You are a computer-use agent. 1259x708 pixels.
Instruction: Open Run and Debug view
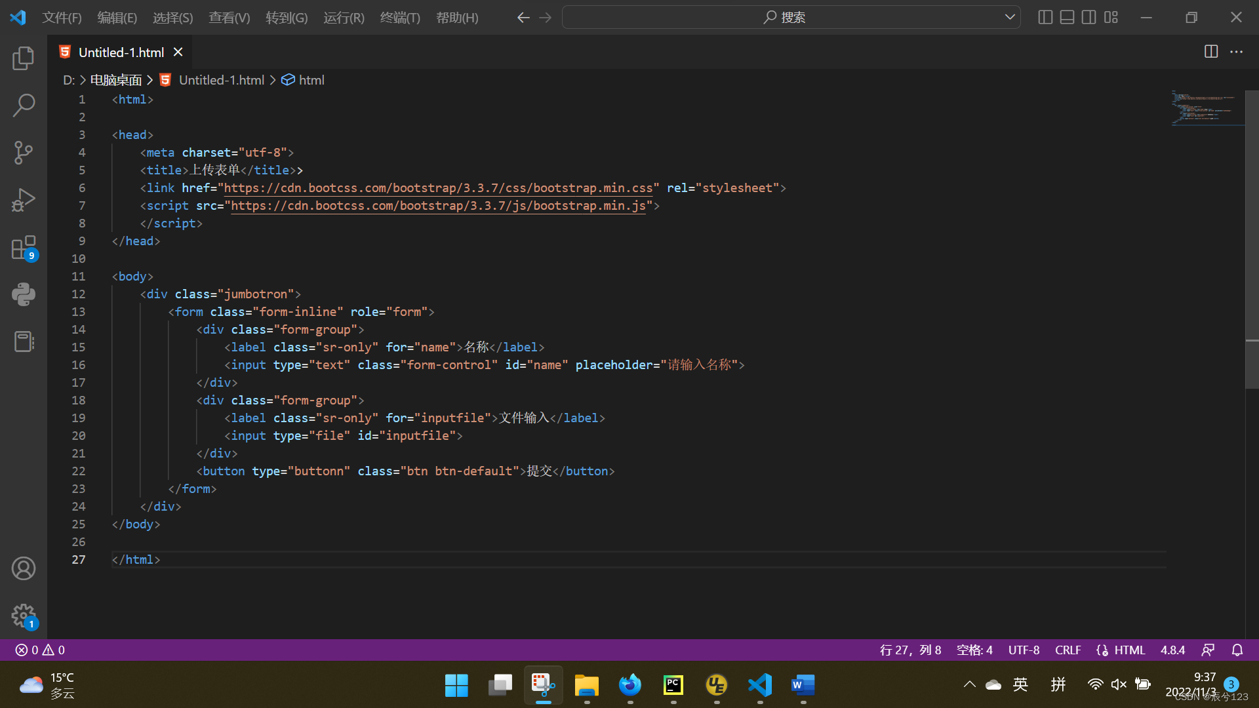pyautogui.click(x=24, y=199)
